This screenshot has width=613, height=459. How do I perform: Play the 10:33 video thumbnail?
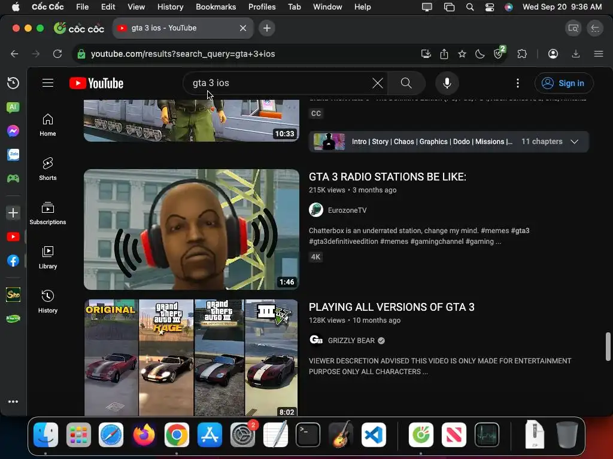point(192,120)
